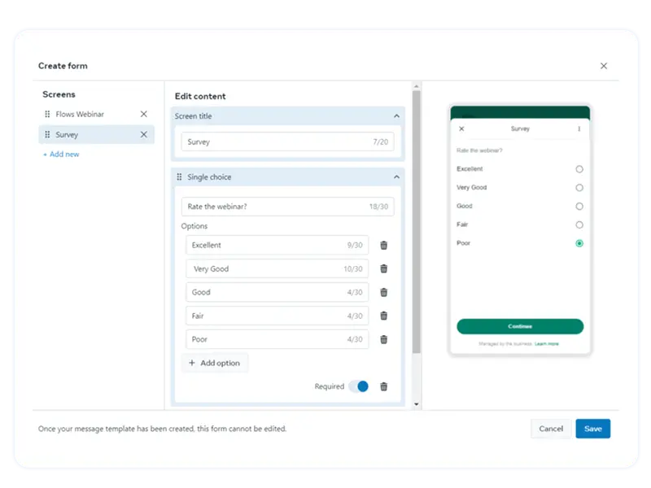The image size is (651, 488).
Task: Delete the Poor option
Action: point(384,340)
